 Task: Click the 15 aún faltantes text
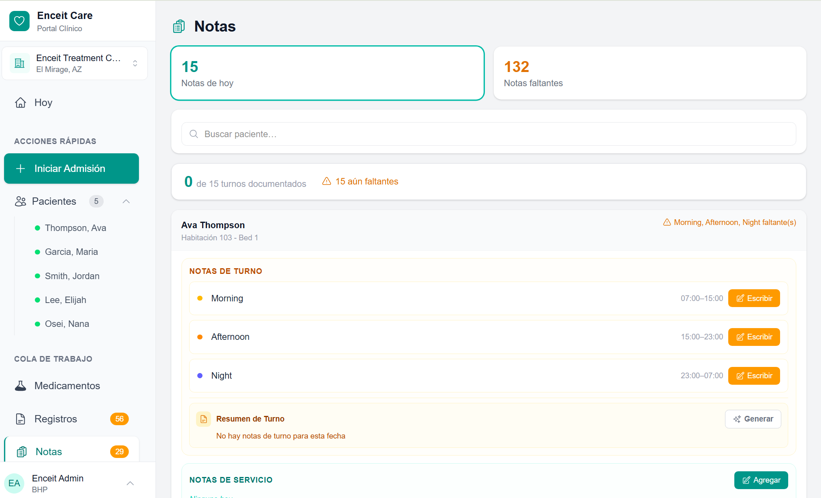[367, 182]
